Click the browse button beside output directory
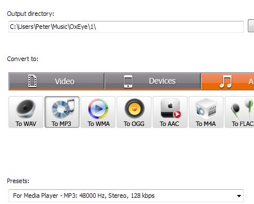 click(x=251, y=25)
